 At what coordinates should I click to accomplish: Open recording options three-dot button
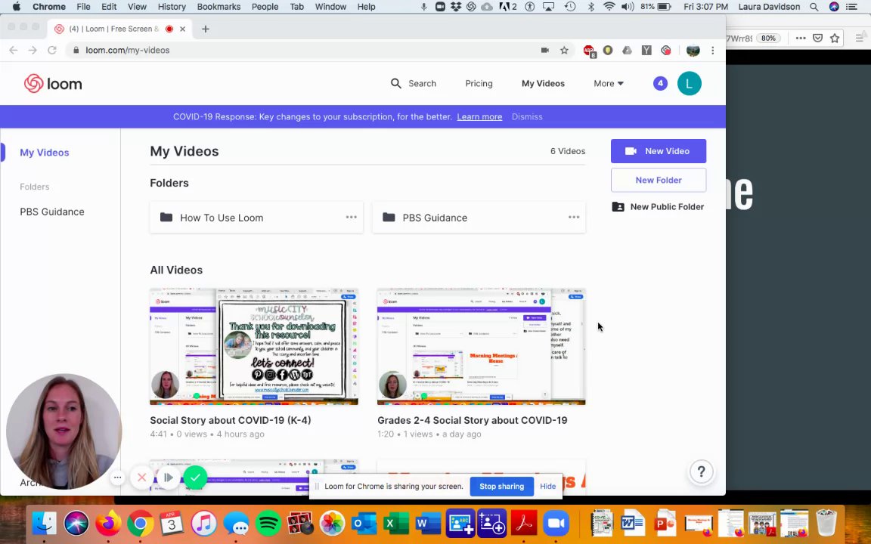[117, 478]
